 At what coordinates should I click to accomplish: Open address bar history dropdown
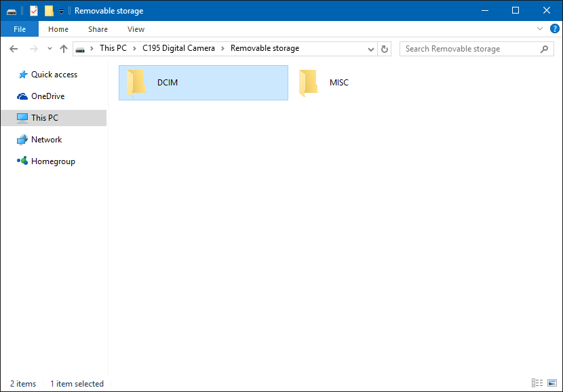tap(371, 50)
